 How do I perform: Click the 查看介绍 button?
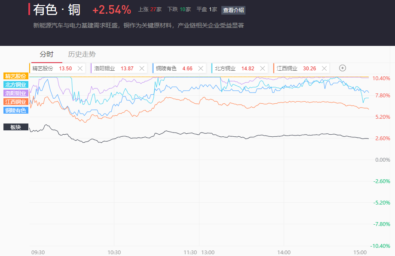coord(233,10)
